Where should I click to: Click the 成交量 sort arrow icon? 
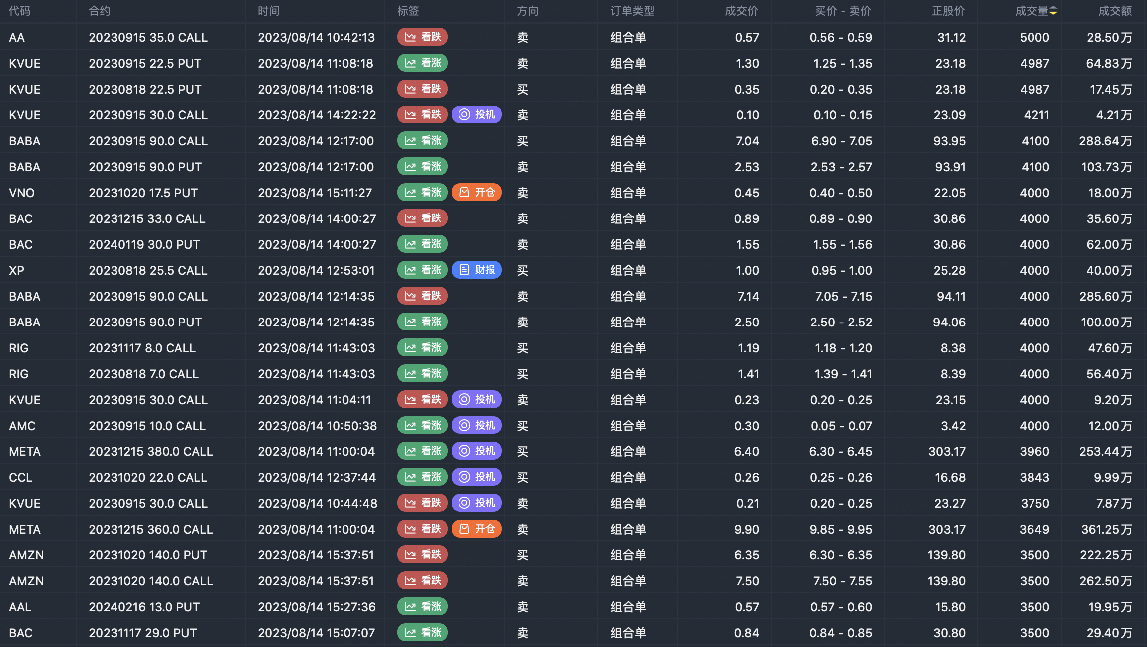tap(1053, 11)
